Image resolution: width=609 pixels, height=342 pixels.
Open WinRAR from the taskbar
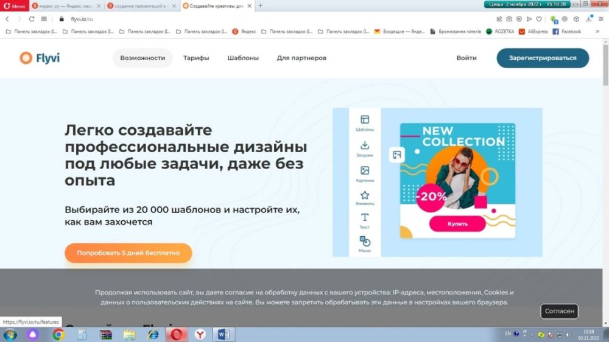(105, 334)
